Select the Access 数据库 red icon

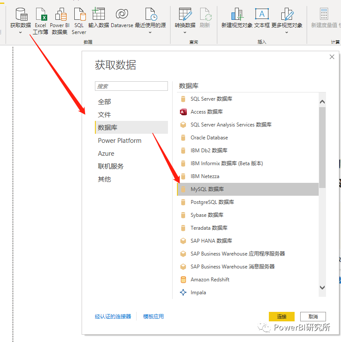tap(183, 112)
